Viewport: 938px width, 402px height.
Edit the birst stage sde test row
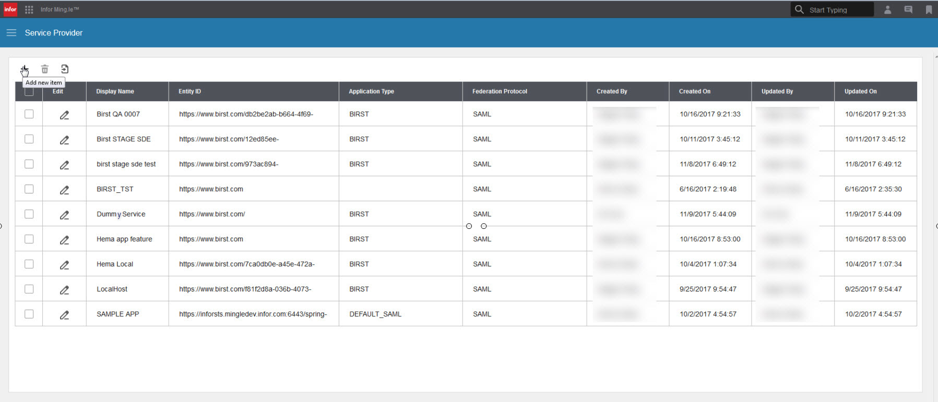point(64,165)
